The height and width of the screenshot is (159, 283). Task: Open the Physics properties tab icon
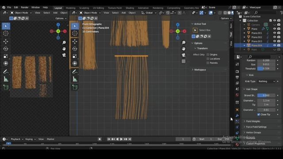click(x=237, y=127)
